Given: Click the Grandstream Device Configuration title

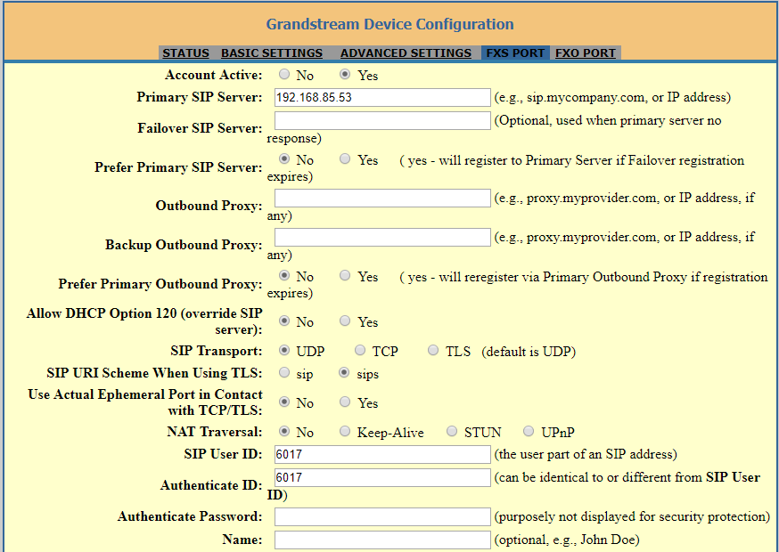Looking at the screenshot, I should point(390,24).
